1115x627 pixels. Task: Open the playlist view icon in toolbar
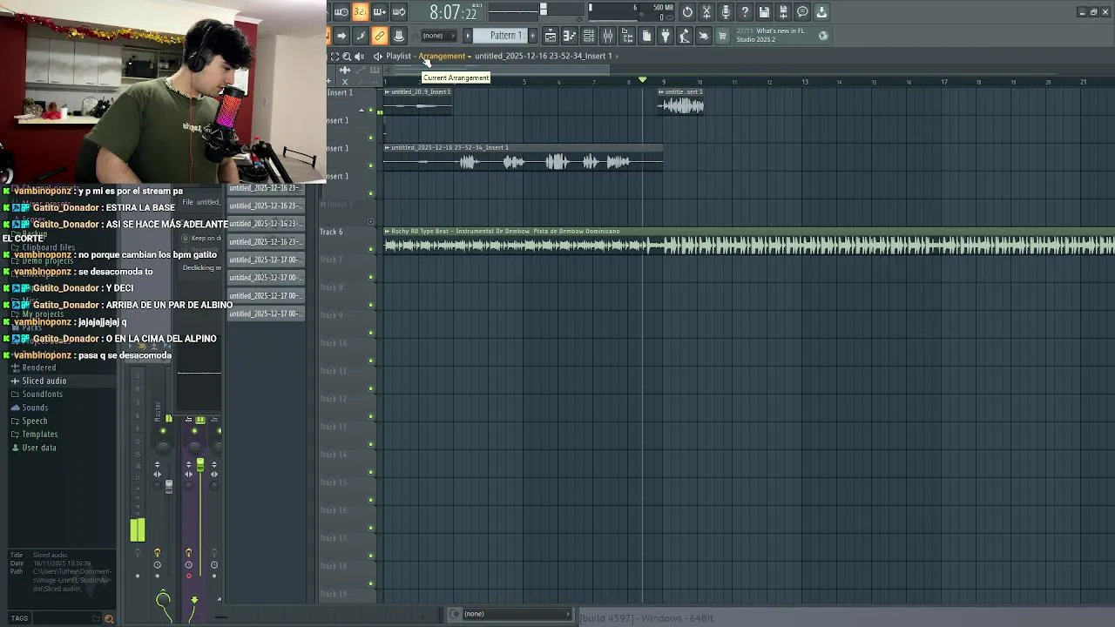click(x=551, y=36)
